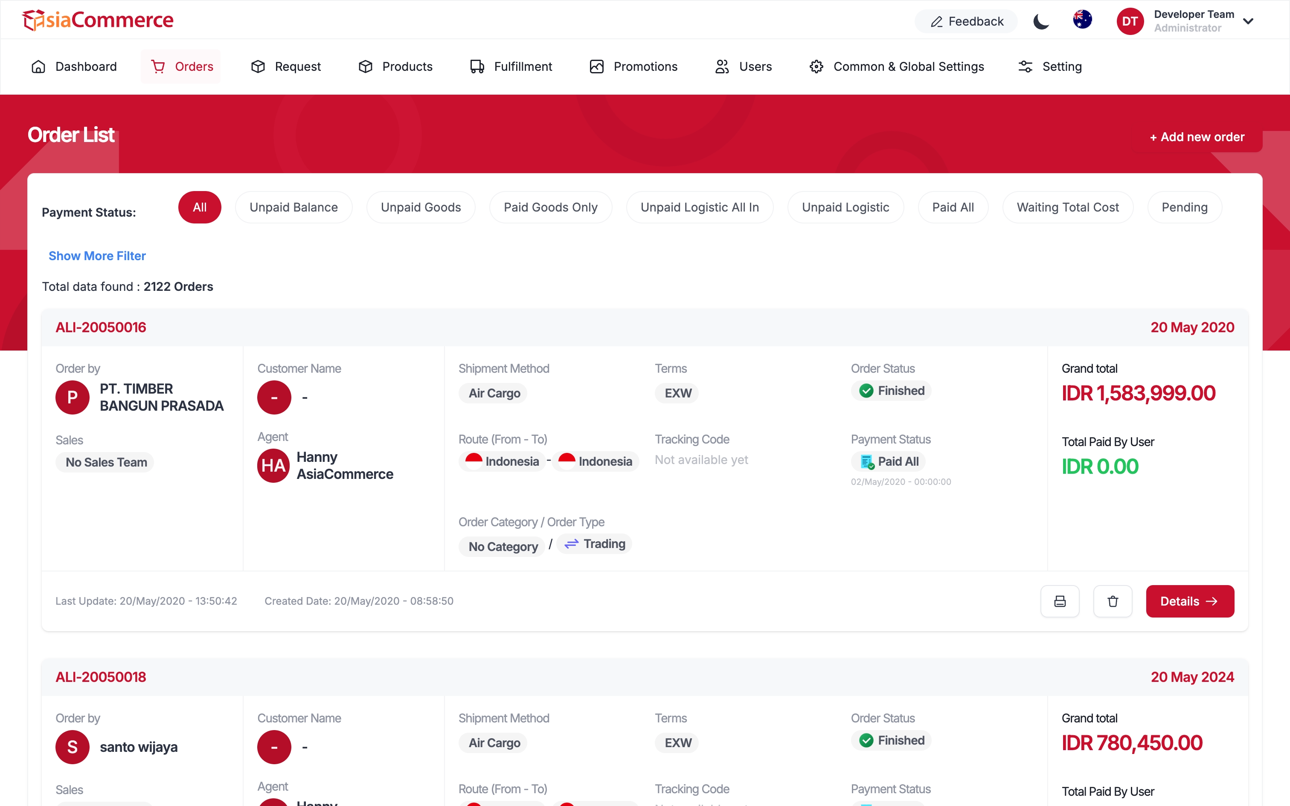Viewport: 1290px width, 806px height.
Task: Filter by Pending status
Action: (1185, 207)
